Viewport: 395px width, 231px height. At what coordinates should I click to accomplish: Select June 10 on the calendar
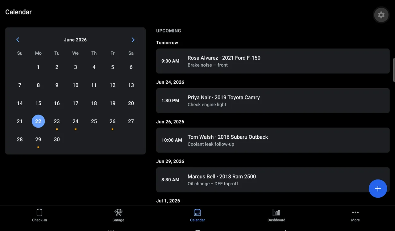(x=75, y=85)
